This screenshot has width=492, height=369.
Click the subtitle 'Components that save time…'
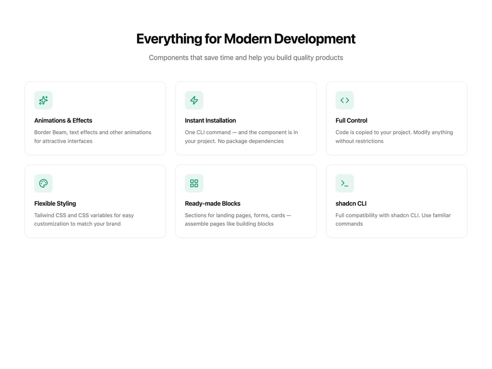[x=246, y=58]
